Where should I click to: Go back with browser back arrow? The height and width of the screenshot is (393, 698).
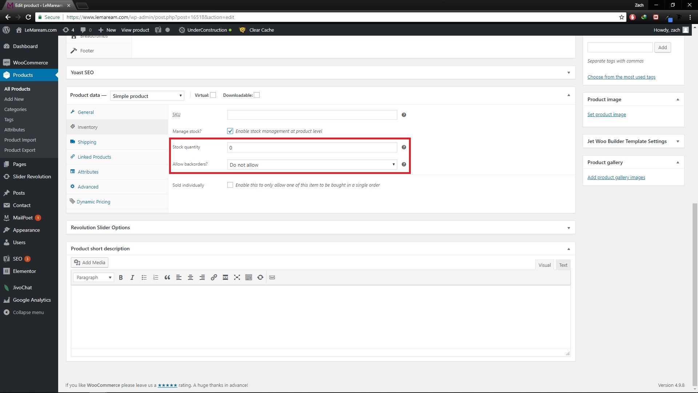8,17
